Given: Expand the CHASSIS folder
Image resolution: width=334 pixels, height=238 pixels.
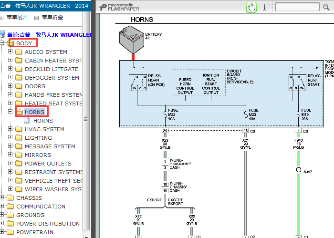Looking at the screenshot, I should 2,197.
